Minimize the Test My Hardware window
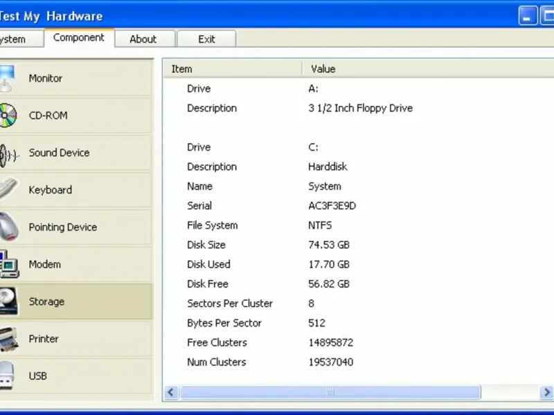The height and width of the screenshot is (415, 554). tap(528, 16)
